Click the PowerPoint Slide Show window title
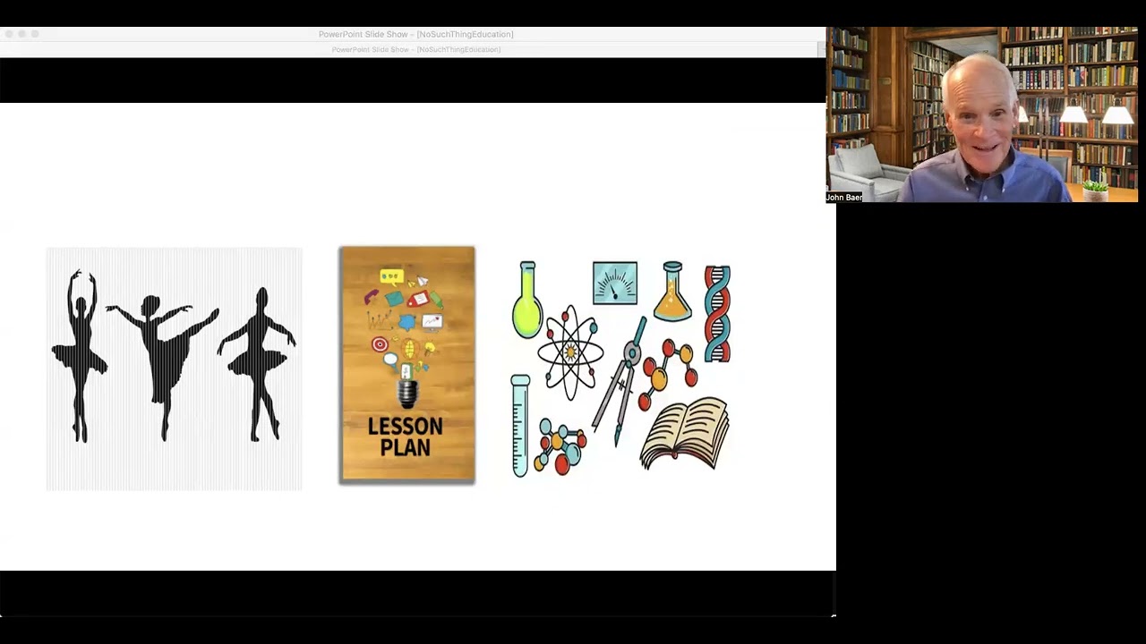 click(x=416, y=34)
